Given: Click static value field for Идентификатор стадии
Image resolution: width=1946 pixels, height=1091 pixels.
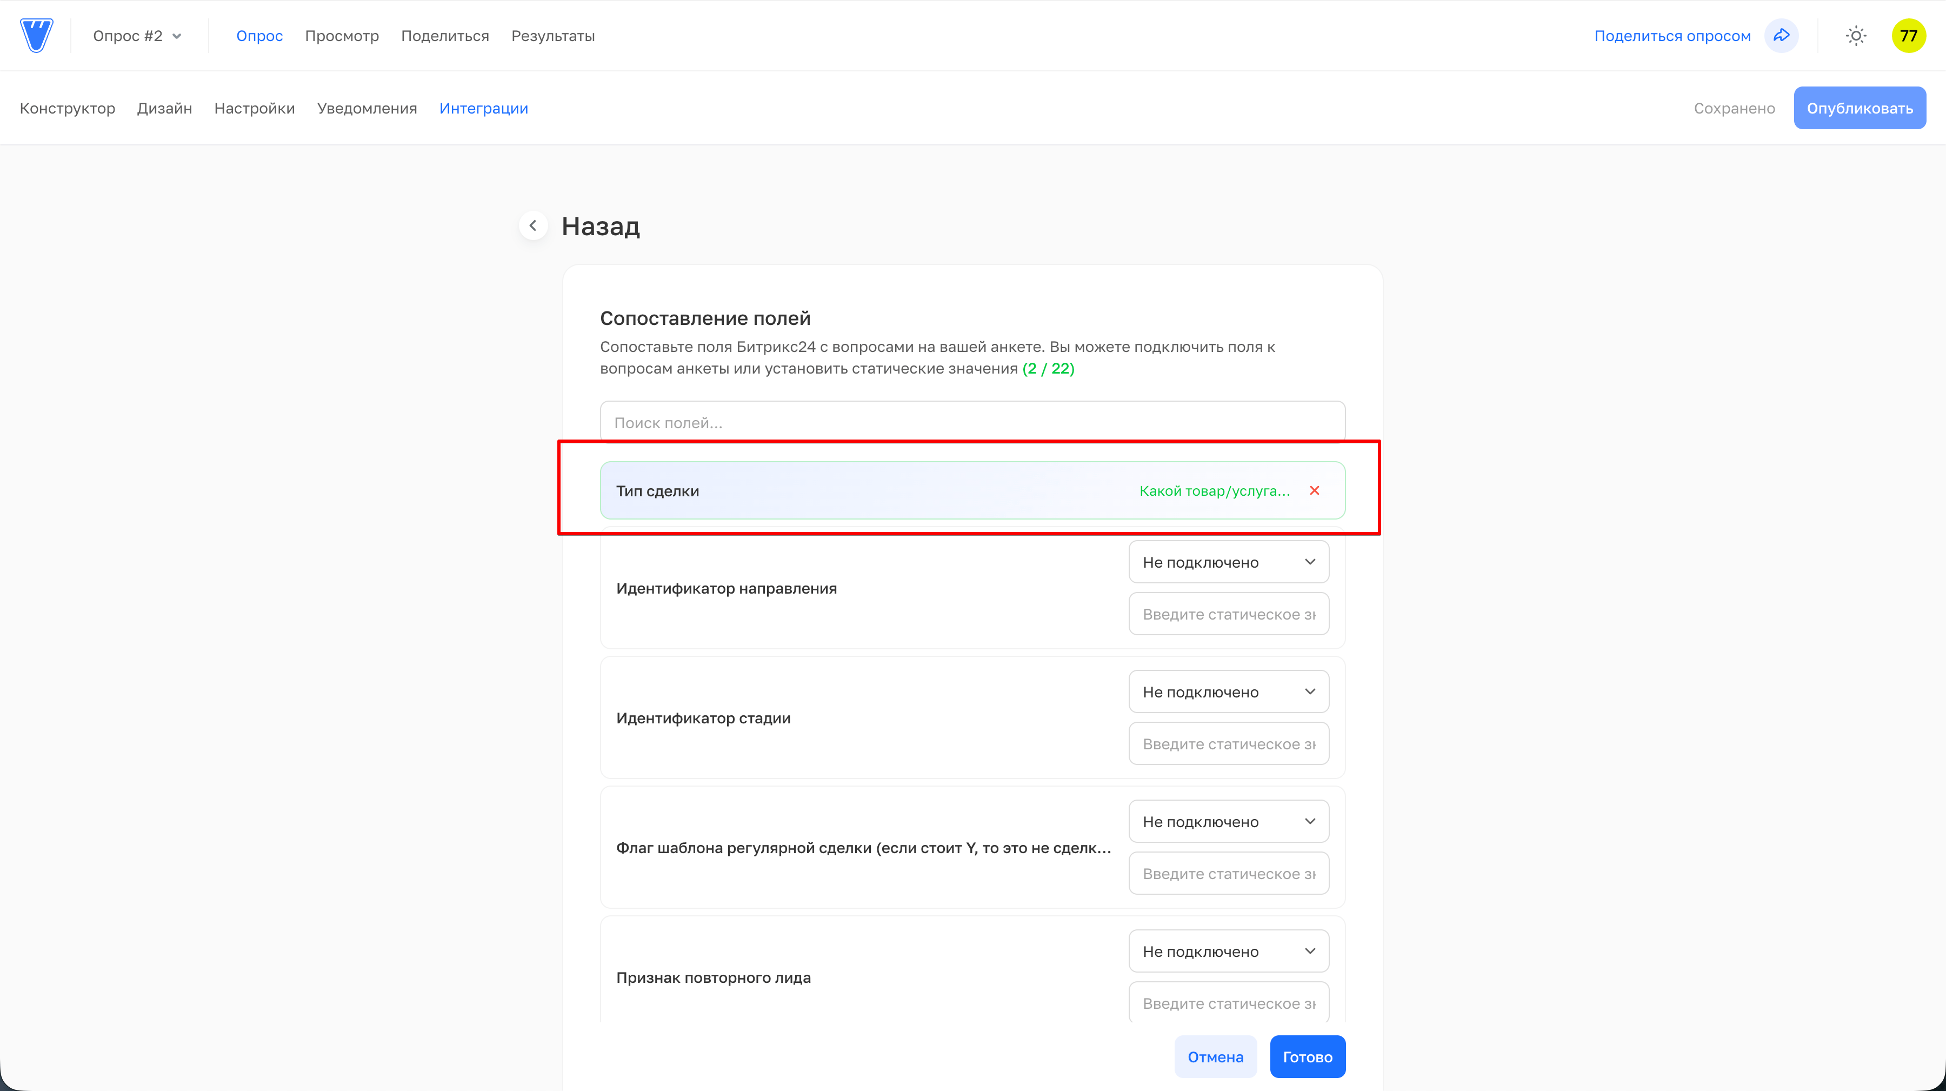Looking at the screenshot, I should tap(1228, 743).
